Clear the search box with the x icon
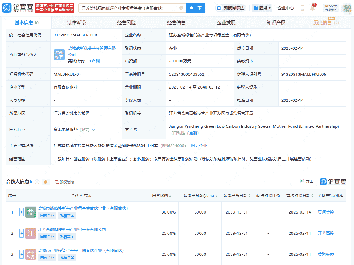Viewport: 354px width, 265px height. tap(182, 7)
